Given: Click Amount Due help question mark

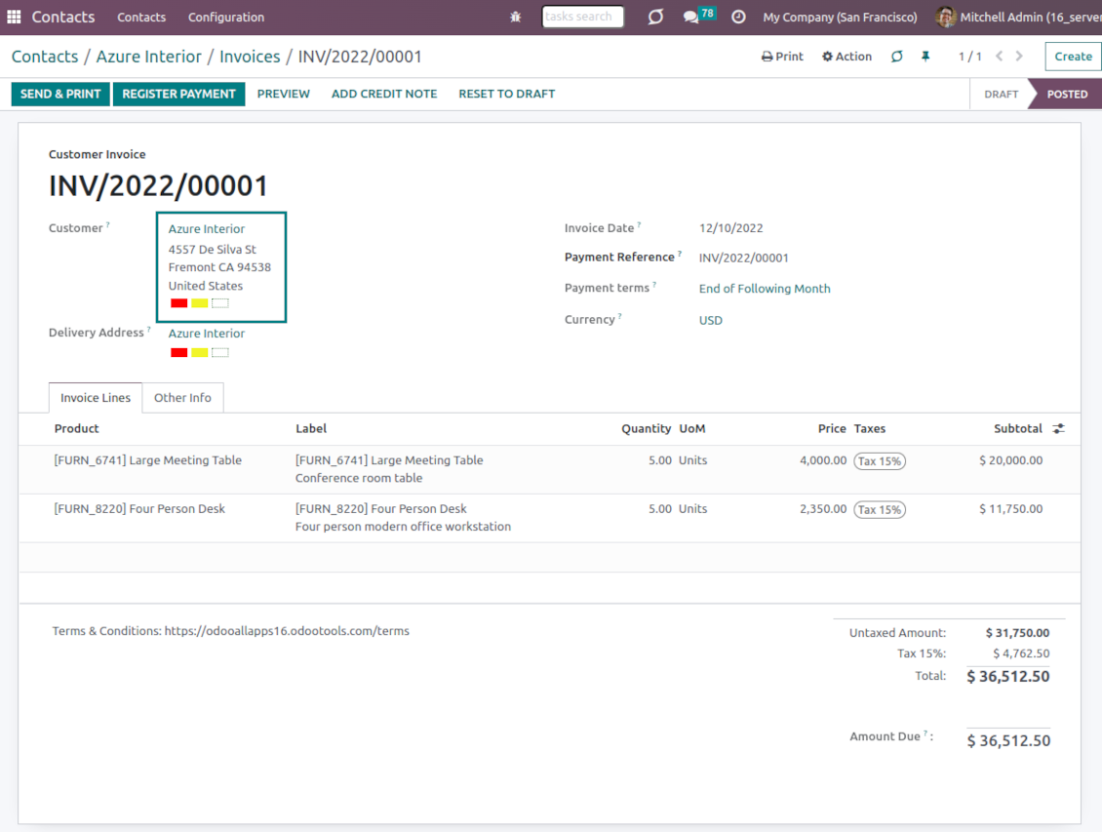Looking at the screenshot, I should point(925,733).
